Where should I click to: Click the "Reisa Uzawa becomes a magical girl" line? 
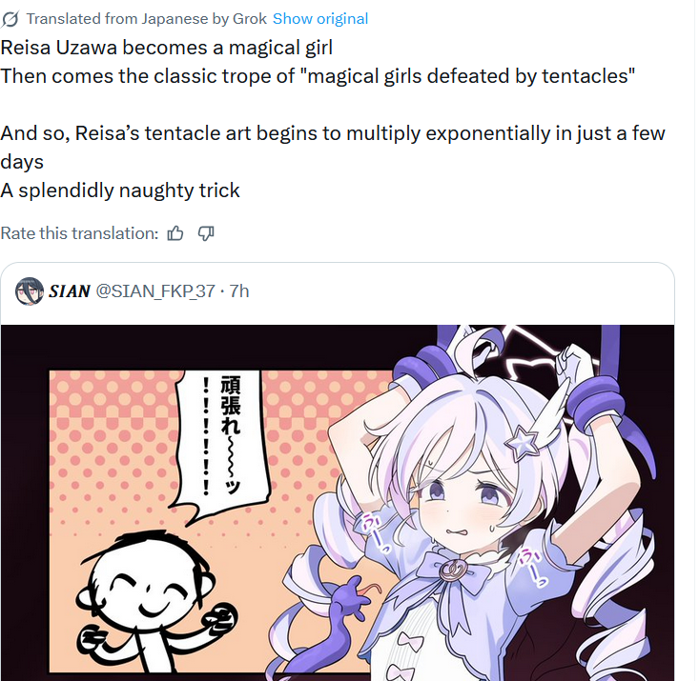[167, 48]
